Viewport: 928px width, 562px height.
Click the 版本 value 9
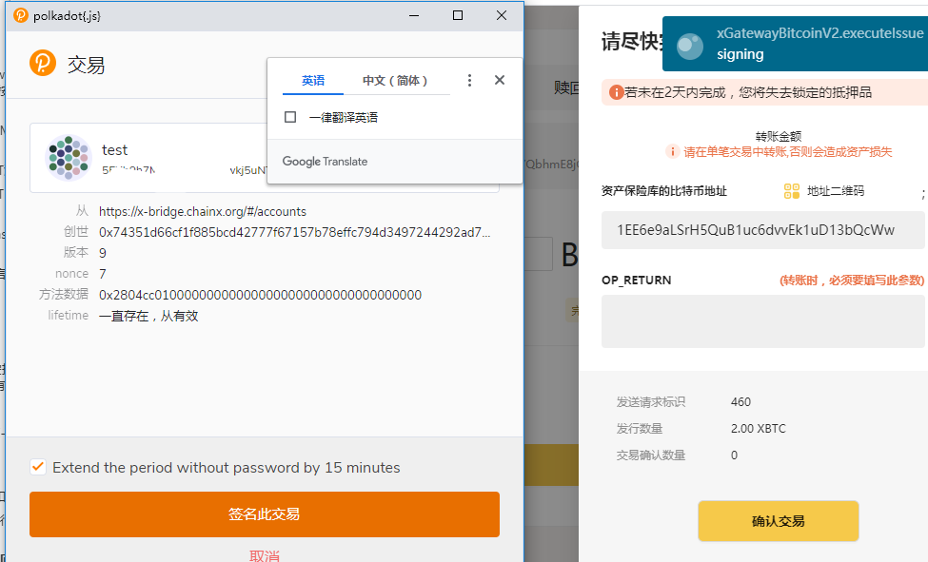(x=103, y=253)
